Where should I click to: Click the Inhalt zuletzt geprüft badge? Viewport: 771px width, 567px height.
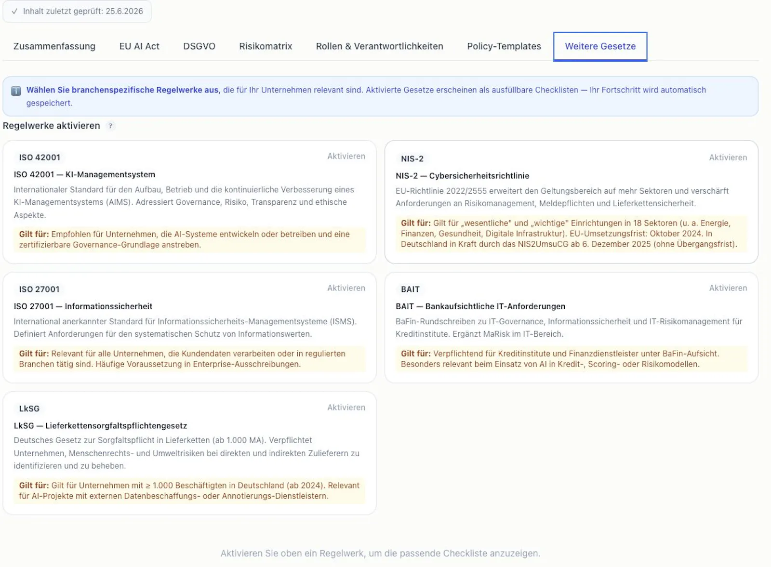[x=77, y=11]
